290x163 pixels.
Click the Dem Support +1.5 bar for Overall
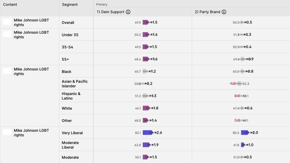pos(146,22)
